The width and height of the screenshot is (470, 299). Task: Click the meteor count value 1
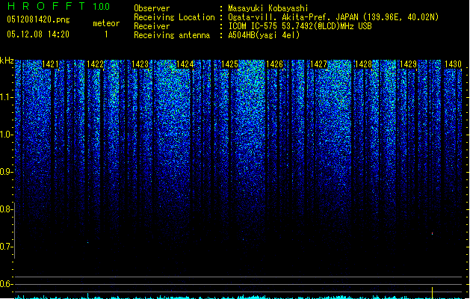106,34
